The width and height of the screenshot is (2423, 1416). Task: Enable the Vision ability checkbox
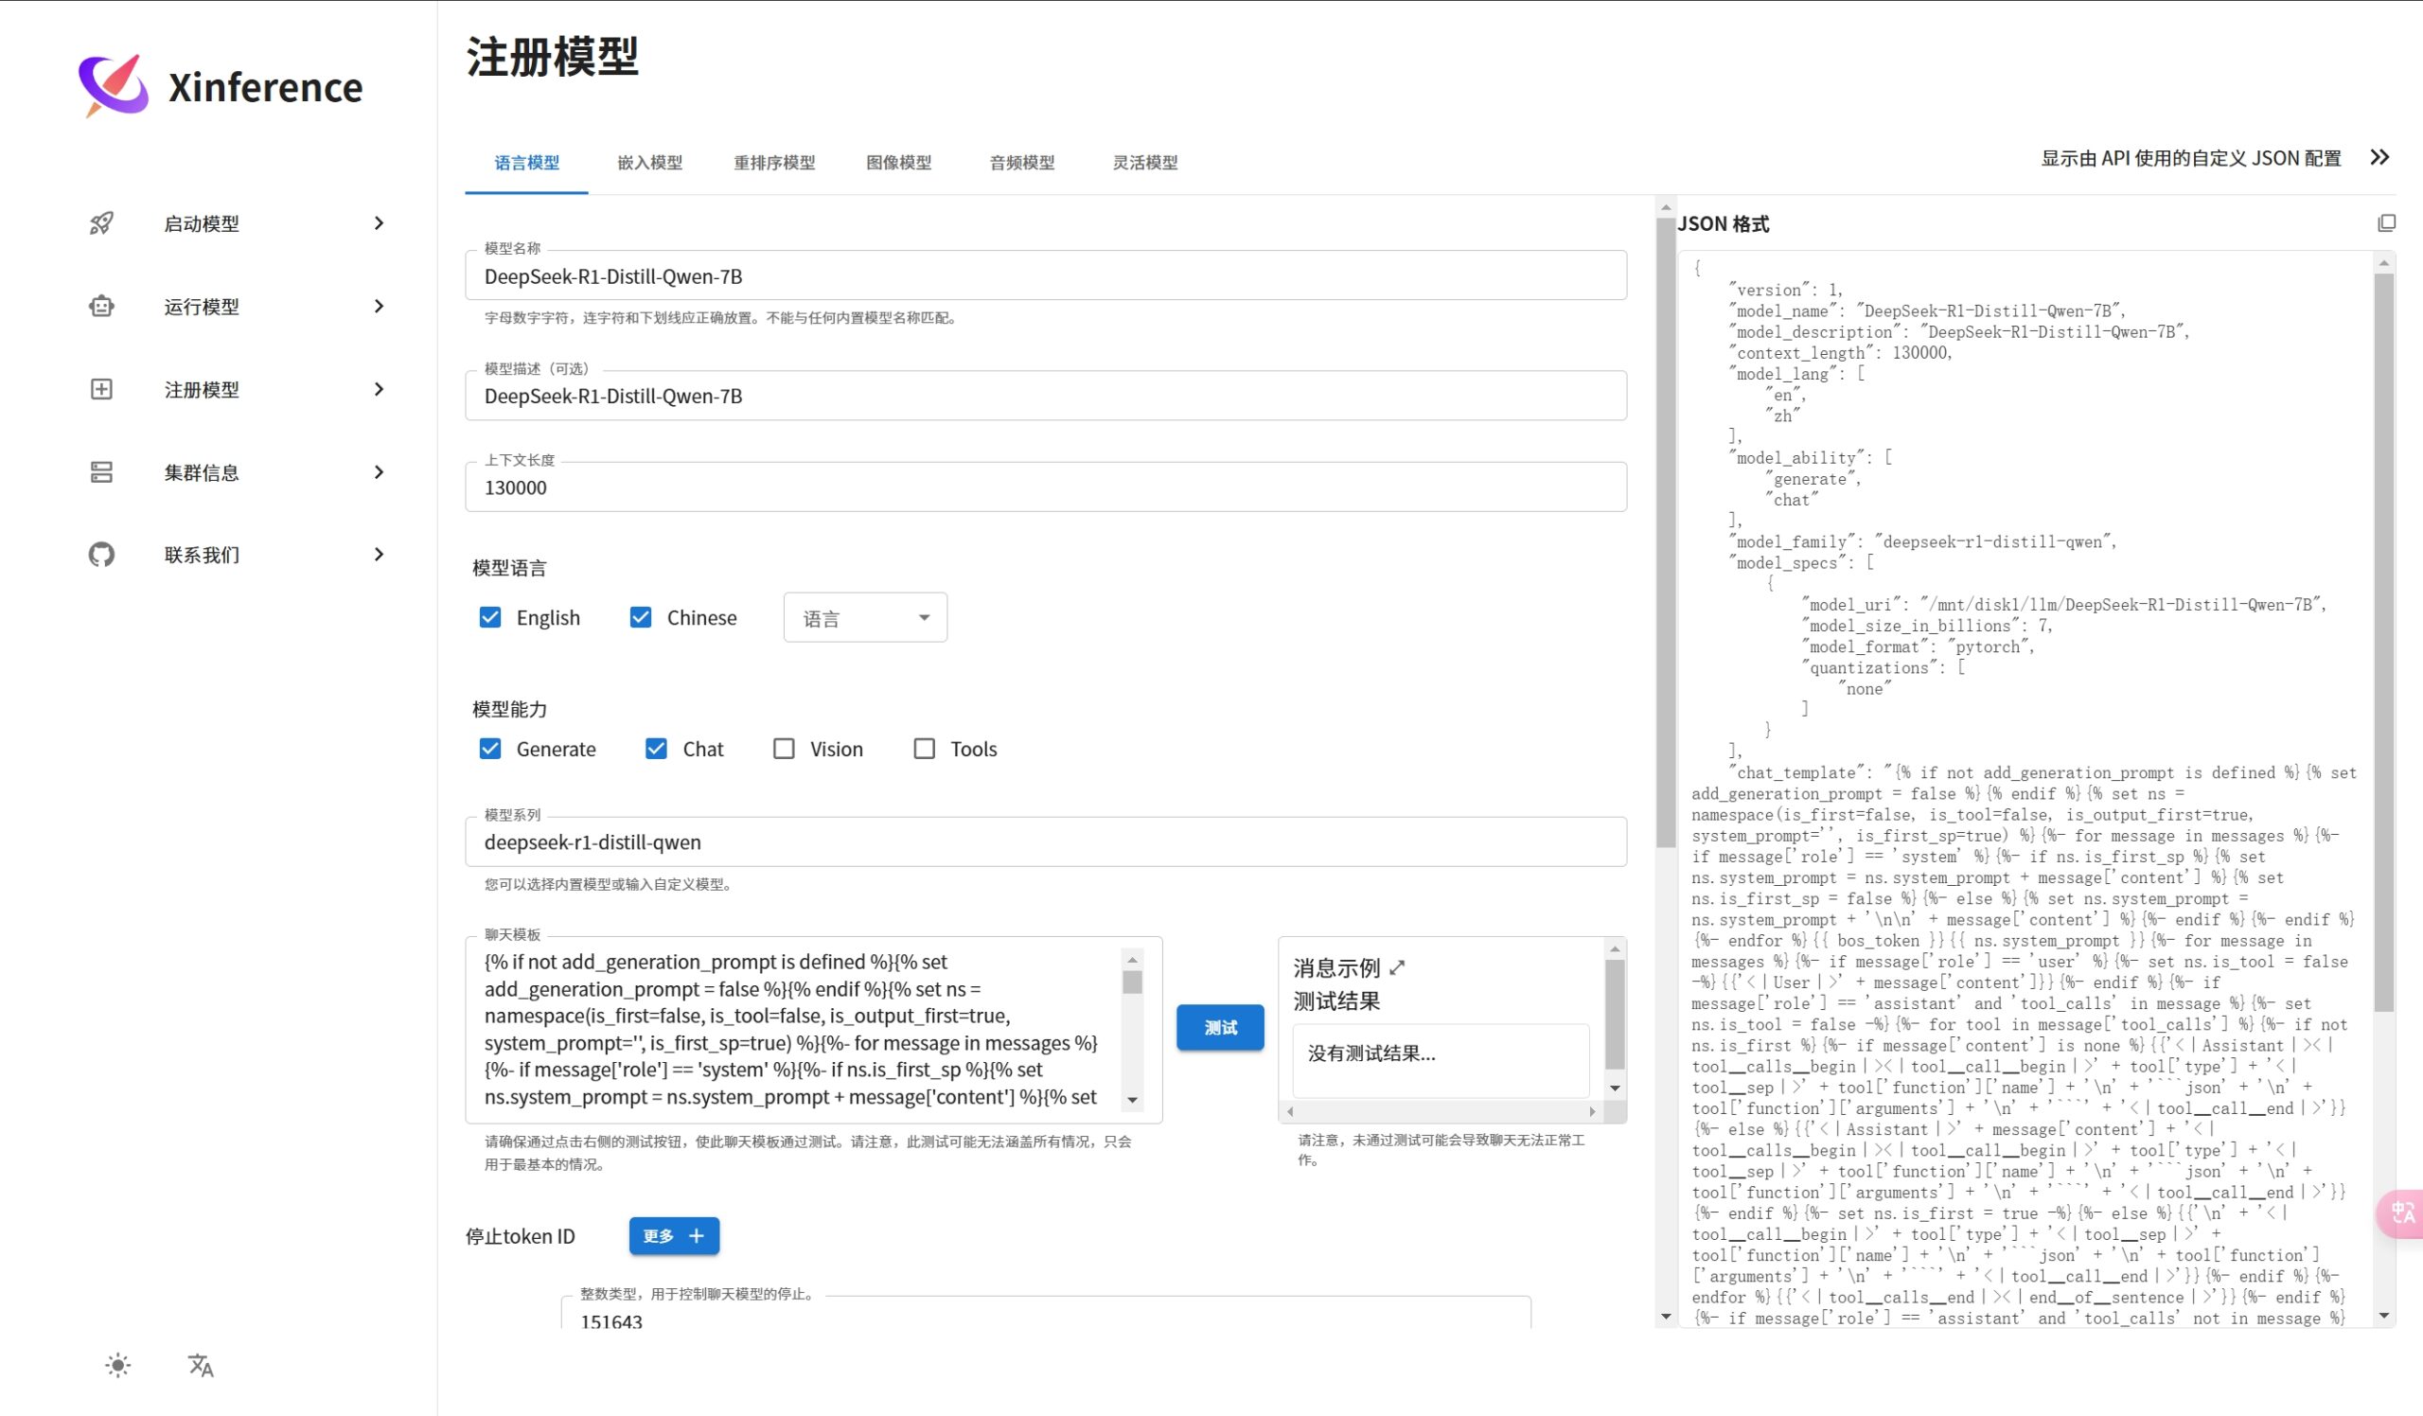pyautogui.click(x=784, y=749)
